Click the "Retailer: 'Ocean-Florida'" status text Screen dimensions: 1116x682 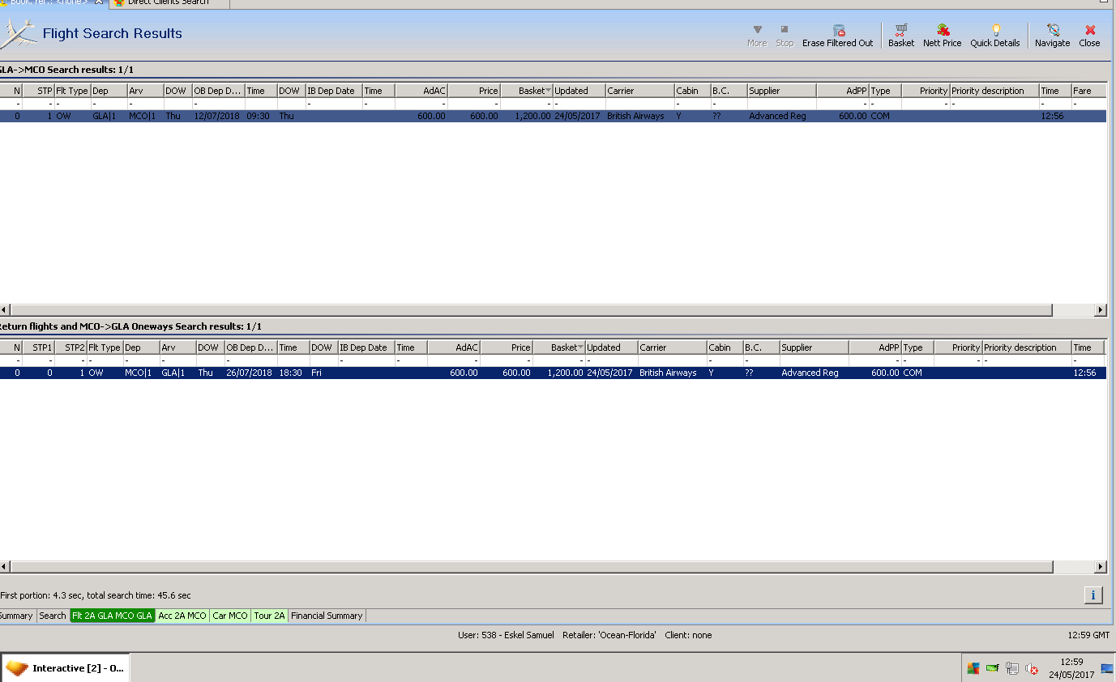point(609,635)
